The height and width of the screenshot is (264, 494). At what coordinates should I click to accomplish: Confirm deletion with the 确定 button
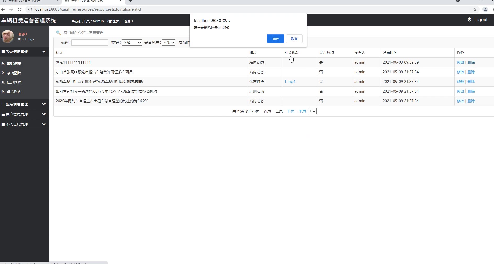[275, 39]
